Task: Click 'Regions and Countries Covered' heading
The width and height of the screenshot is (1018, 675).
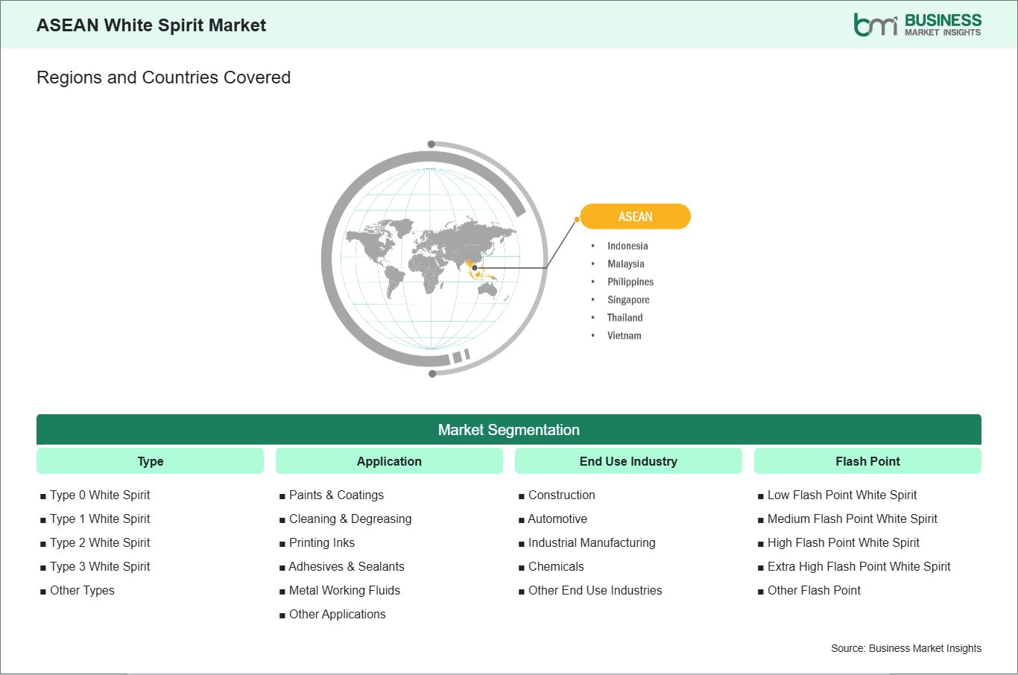Action: [163, 77]
